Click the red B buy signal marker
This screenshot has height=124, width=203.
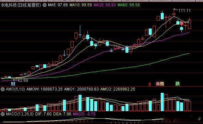coord(181,23)
